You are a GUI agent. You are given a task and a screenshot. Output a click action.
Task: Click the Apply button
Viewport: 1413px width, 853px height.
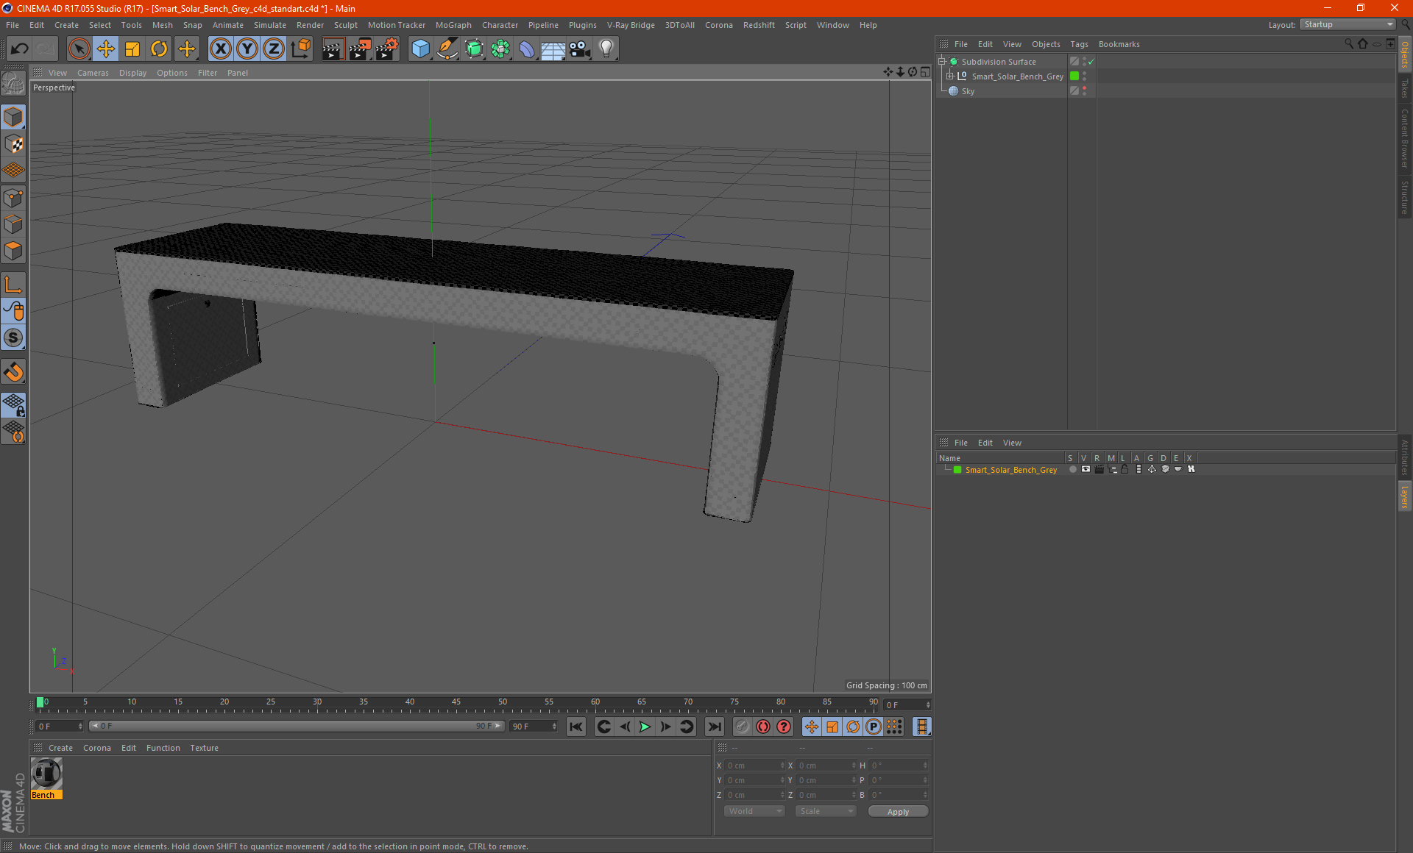point(897,811)
